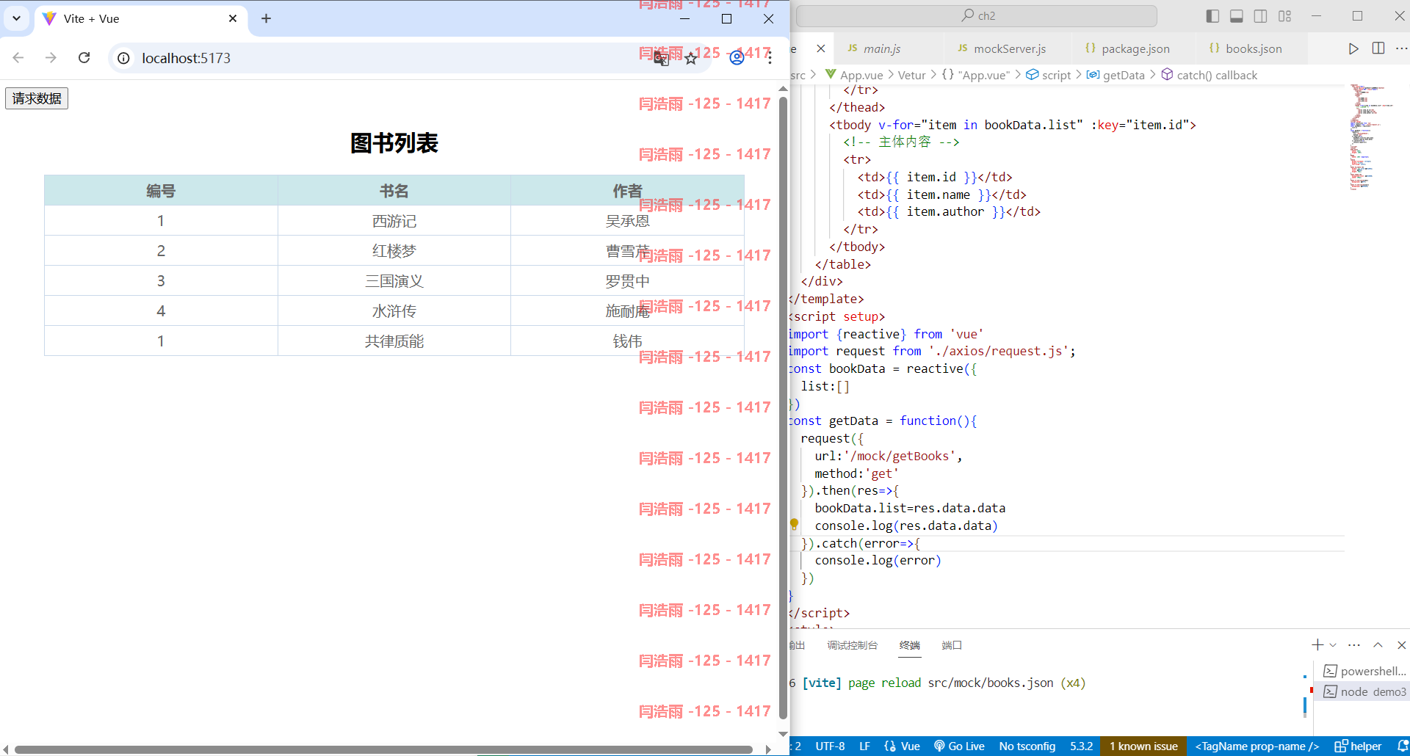The height and width of the screenshot is (756, 1410).
Task: Open the 1 known issue status item
Action: [x=1143, y=746]
